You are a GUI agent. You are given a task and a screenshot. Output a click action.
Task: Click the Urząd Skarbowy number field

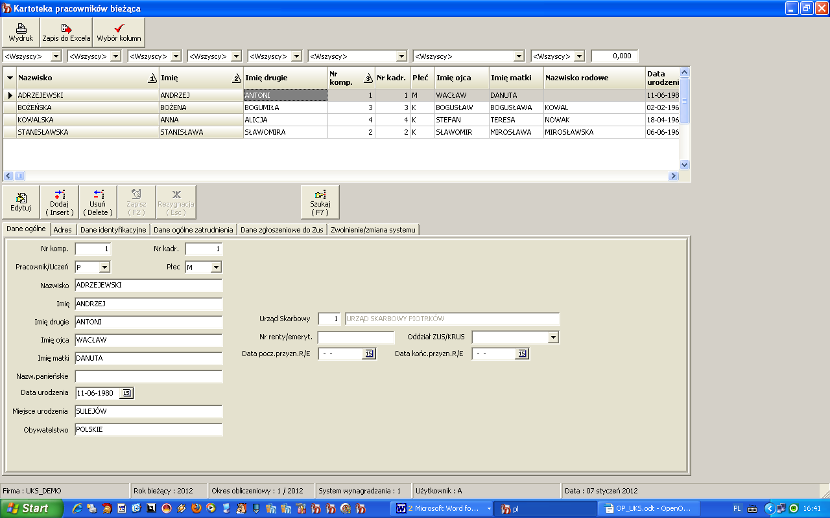329,319
